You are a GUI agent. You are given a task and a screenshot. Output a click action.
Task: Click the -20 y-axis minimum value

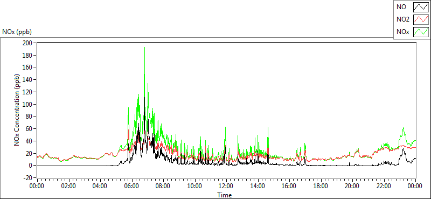point(27,178)
